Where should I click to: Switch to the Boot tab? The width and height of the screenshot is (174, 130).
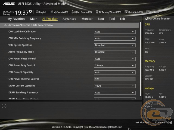tap(101, 19)
